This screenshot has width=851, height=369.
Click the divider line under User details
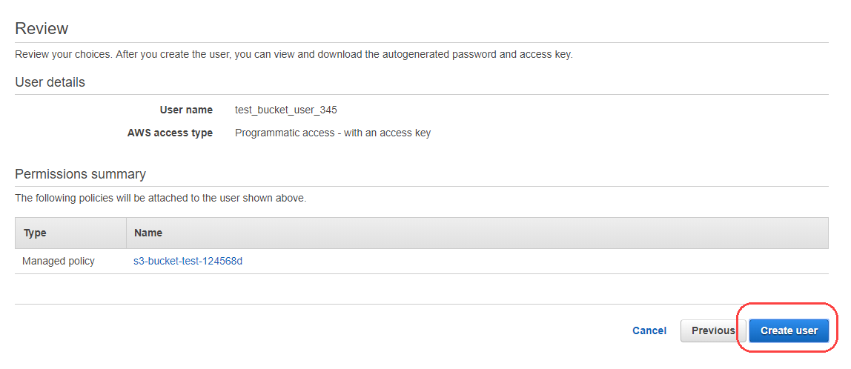pos(421,94)
